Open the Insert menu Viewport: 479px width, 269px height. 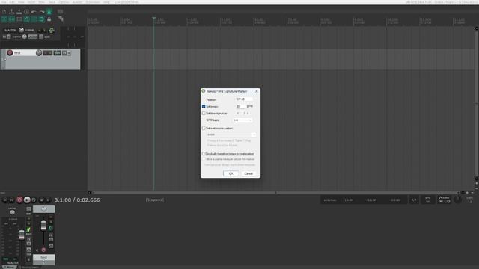(x=31, y=2)
